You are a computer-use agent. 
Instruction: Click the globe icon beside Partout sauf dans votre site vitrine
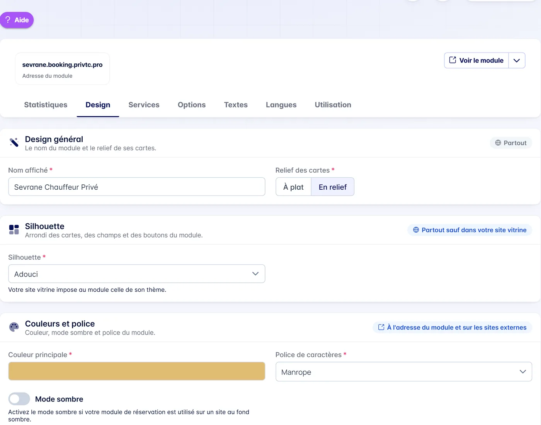[416, 230]
